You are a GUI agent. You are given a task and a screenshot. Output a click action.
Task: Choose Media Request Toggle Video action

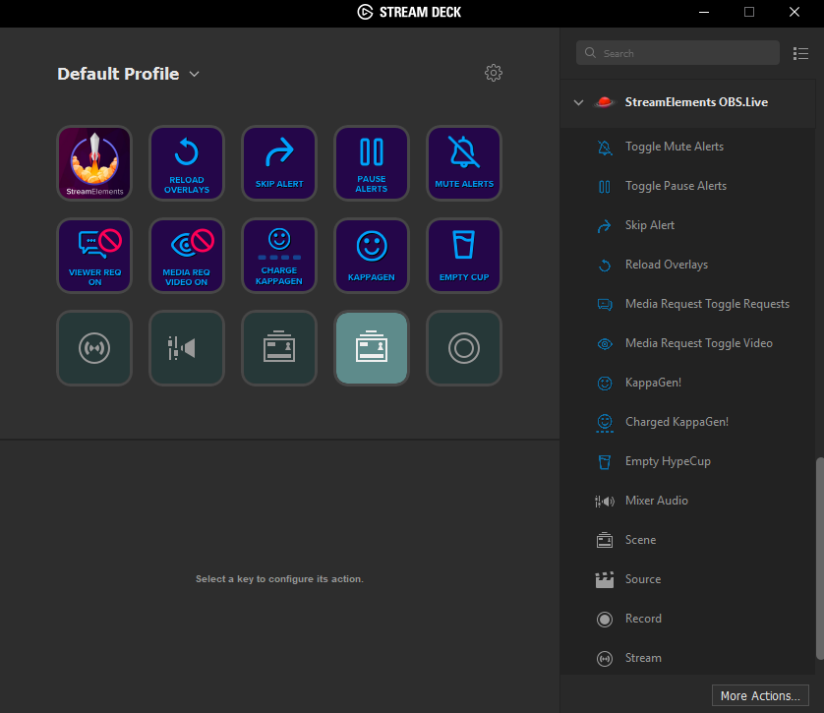point(688,343)
